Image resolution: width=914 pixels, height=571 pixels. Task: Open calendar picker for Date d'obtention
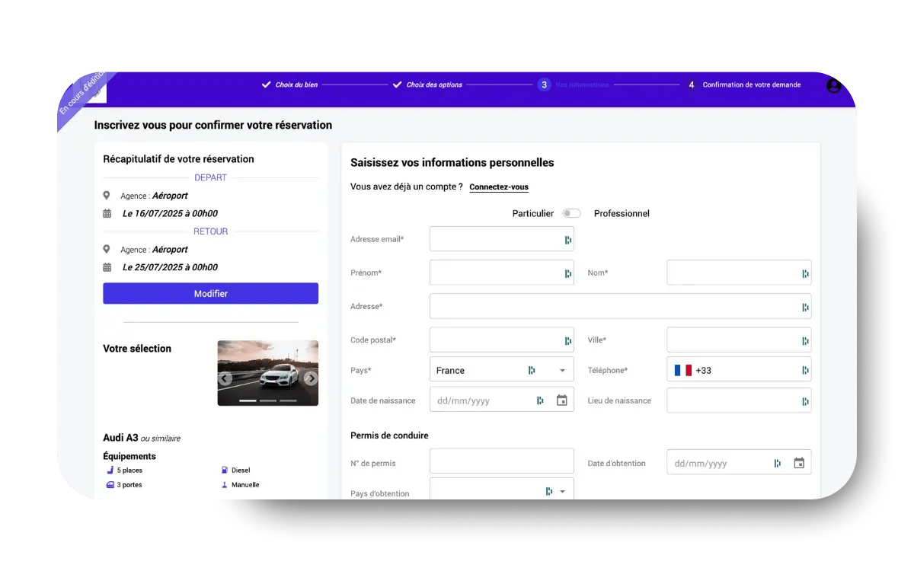pyautogui.click(x=799, y=463)
